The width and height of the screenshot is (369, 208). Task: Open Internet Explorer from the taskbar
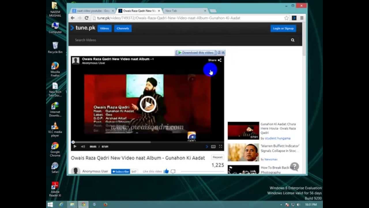coord(61,204)
